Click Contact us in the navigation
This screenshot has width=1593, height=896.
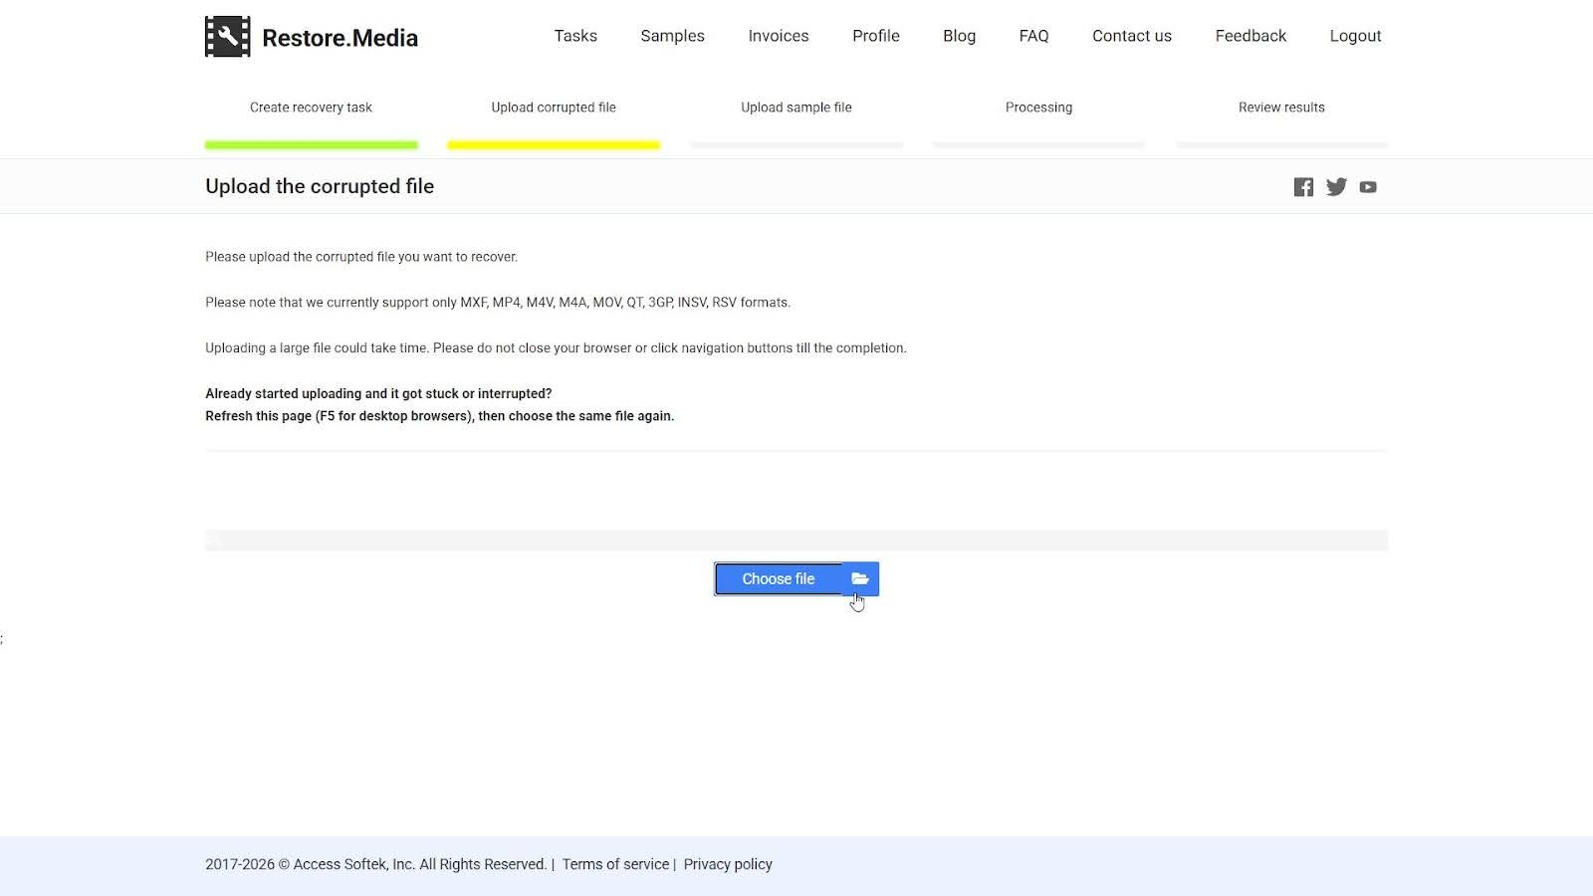click(x=1131, y=36)
